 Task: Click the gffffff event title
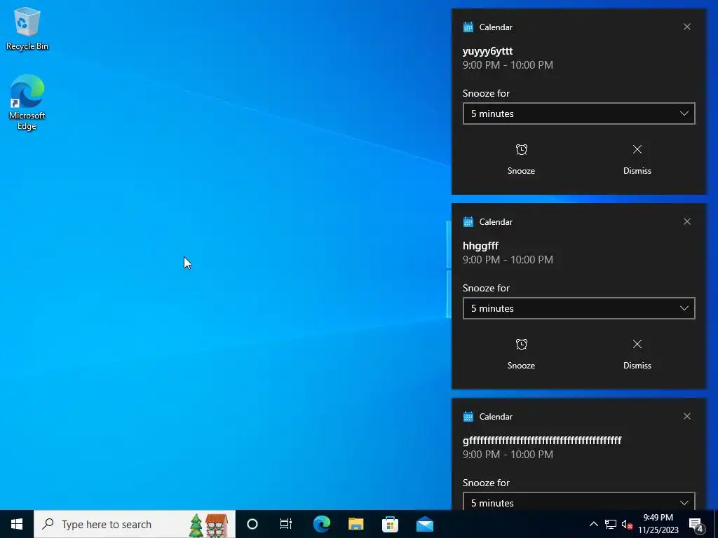pos(542,441)
